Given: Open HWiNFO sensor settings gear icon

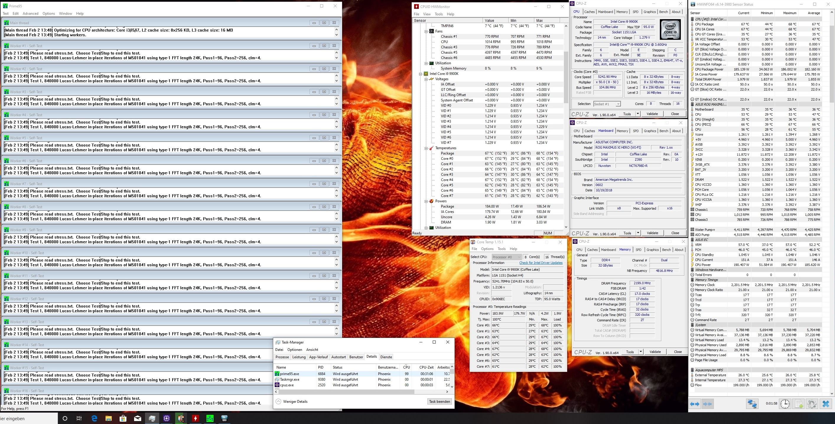Looking at the screenshot, I should 812,404.
